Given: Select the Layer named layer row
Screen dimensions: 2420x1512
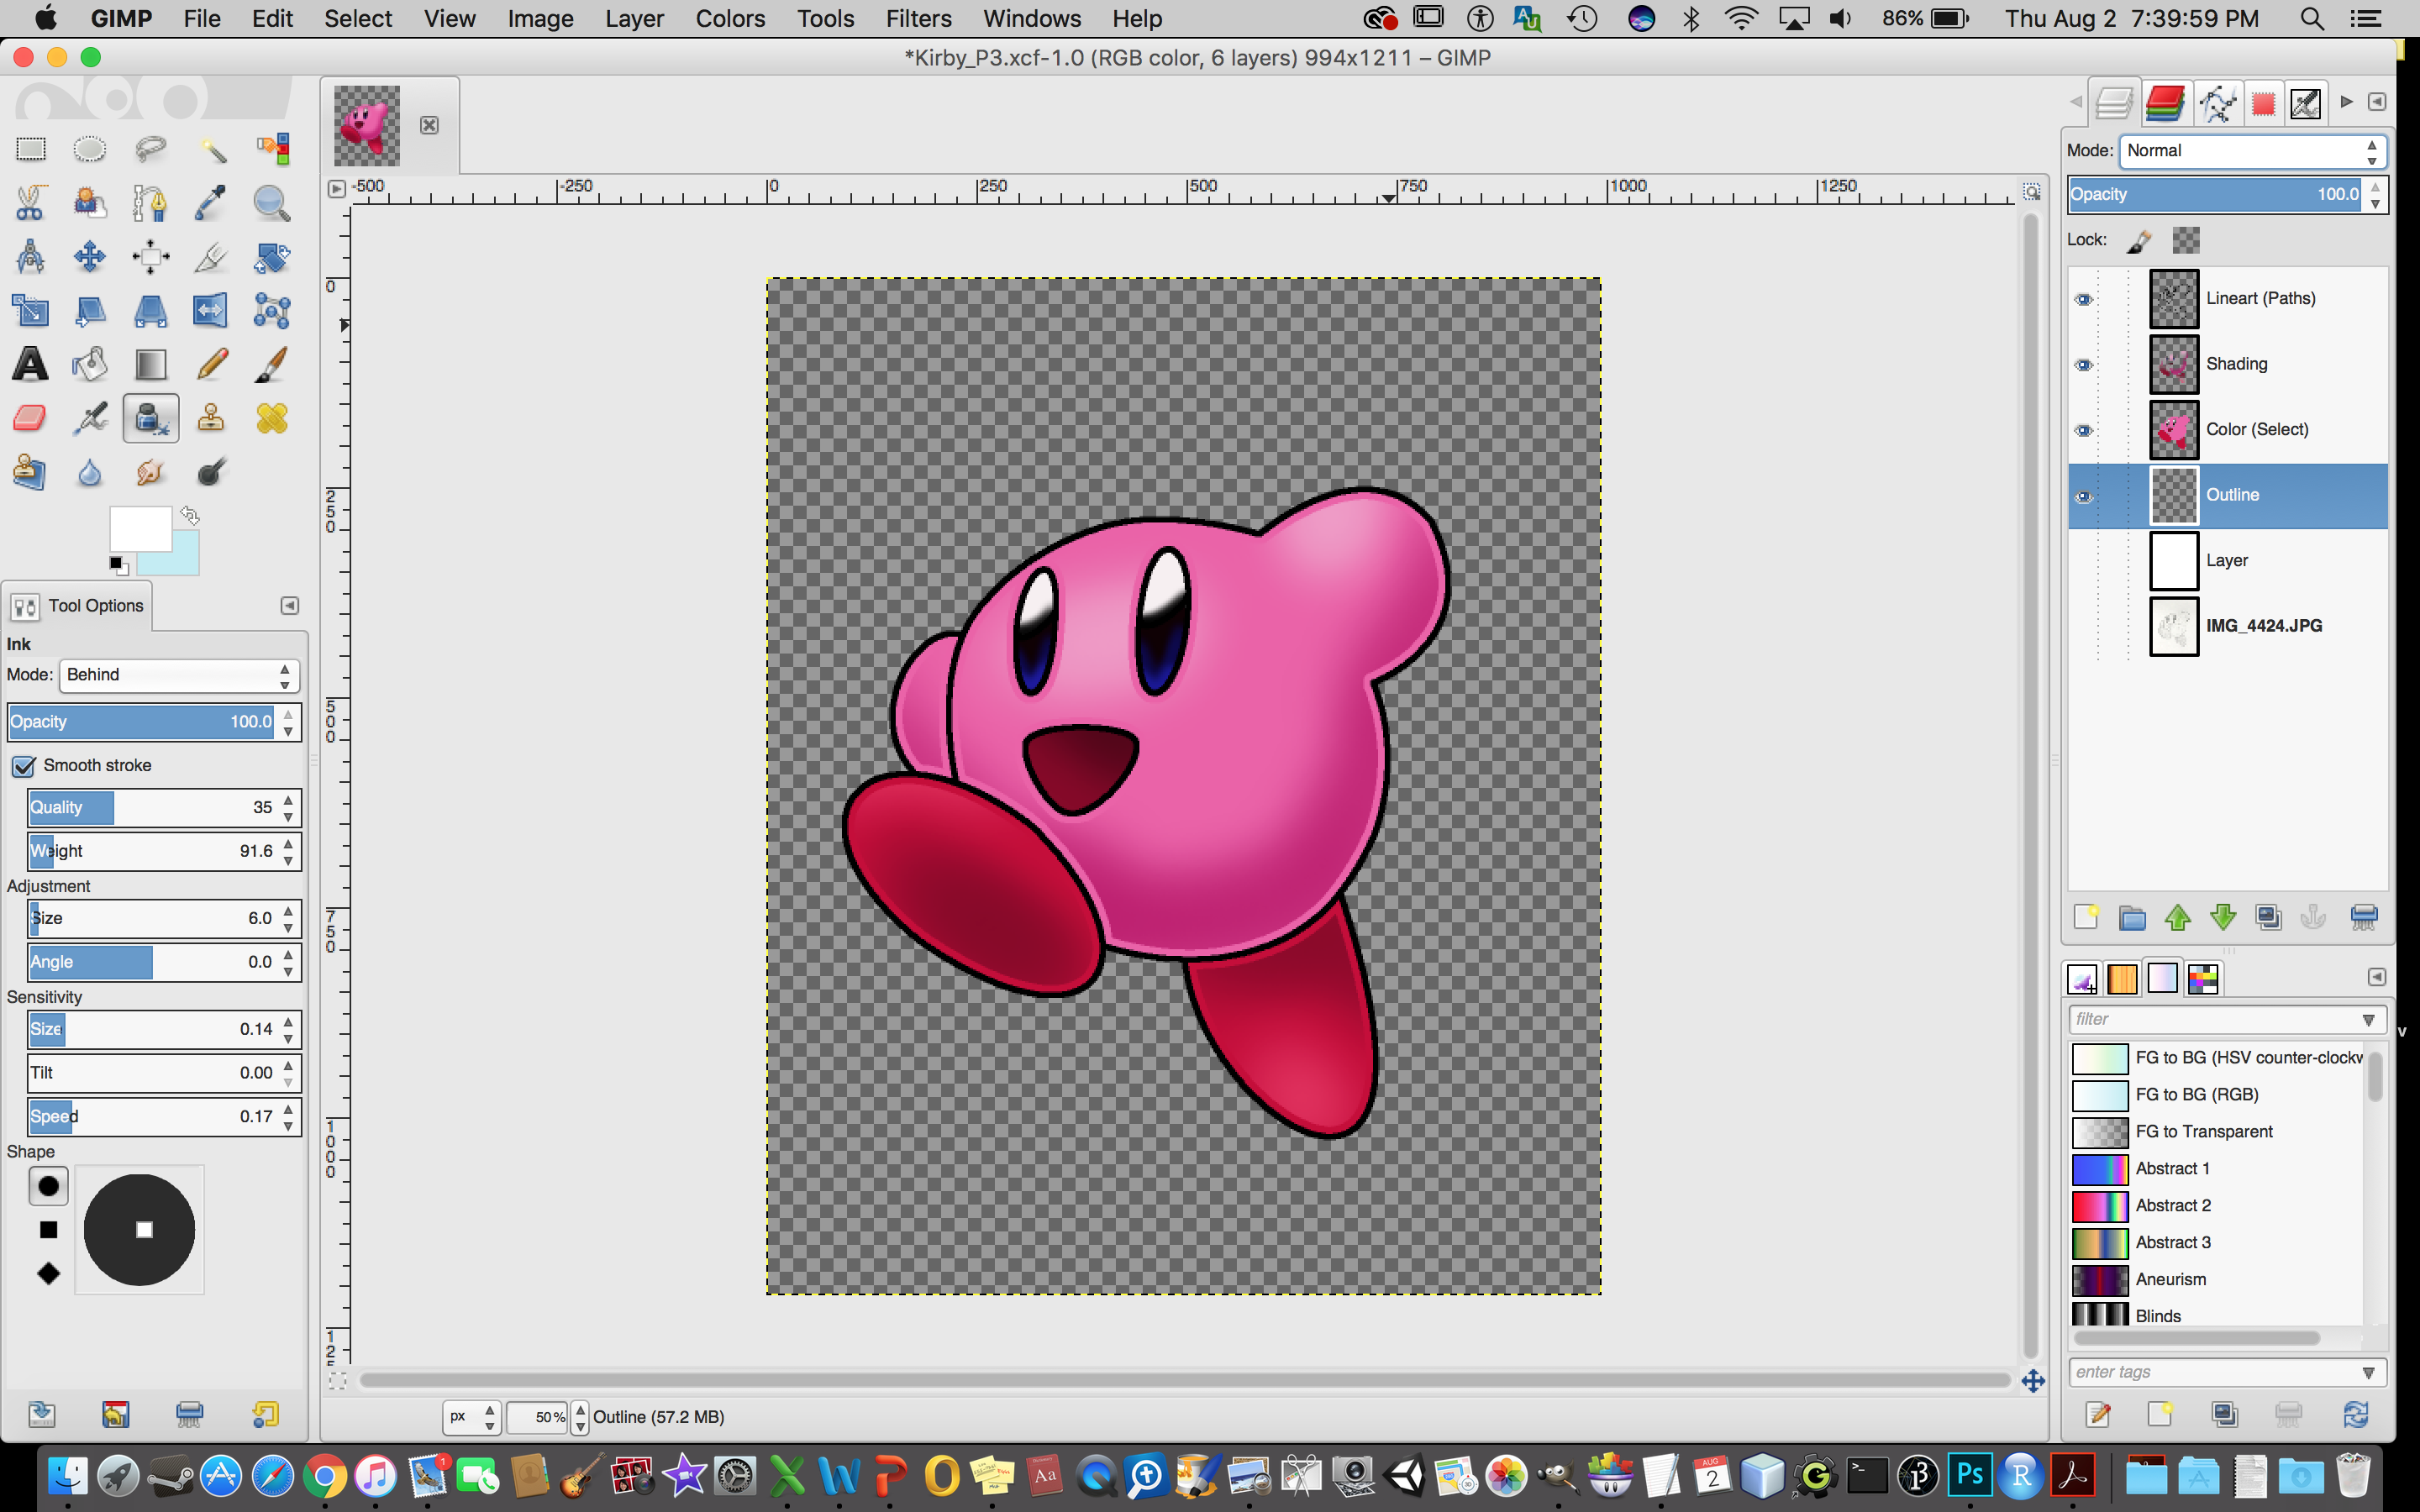Looking at the screenshot, I should [x=2228, y=561].
